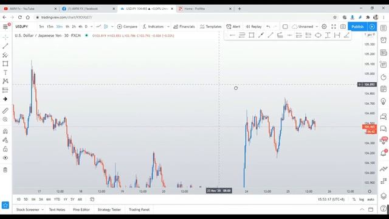Viewport: 389px width, 219px height.
Task: Activate the Zoom In magnifier tool
Action: point(5,119)
